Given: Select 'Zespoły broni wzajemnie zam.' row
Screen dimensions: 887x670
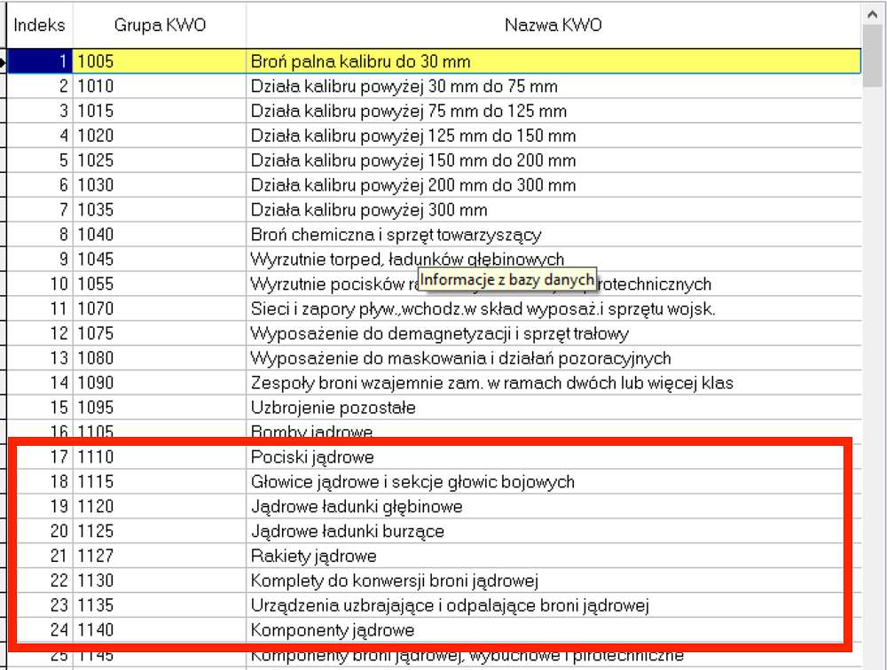Looking at the screenshot, I should [x=435, y=383].
